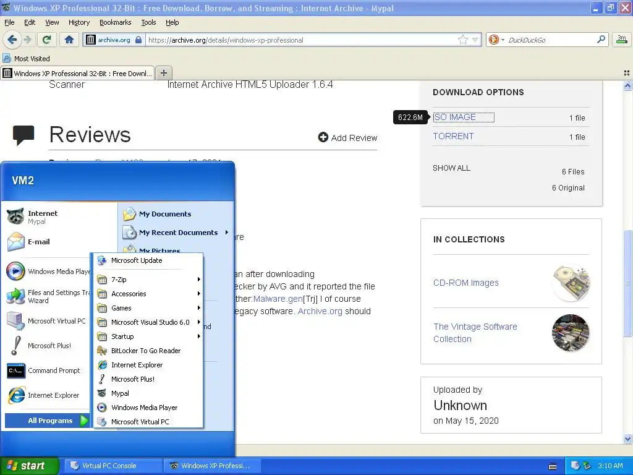Launch Windows Media Player pinned Start item
The height and width of the screenshot is (475, 633).
pos(48,272)
